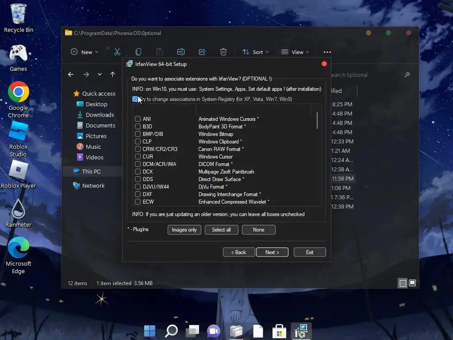Uncheck change associations in System-Registry
The width and height of the screenshot is (453, 340).
tap(135, 99)
